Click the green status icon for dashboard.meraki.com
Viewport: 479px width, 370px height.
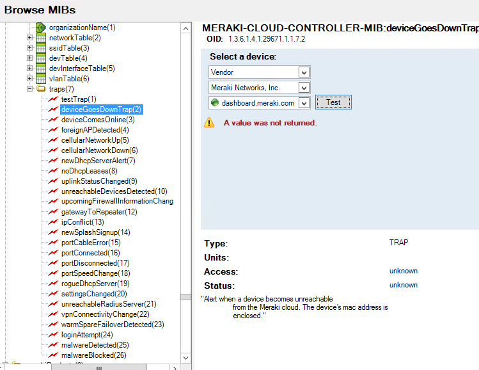[215, 103]
